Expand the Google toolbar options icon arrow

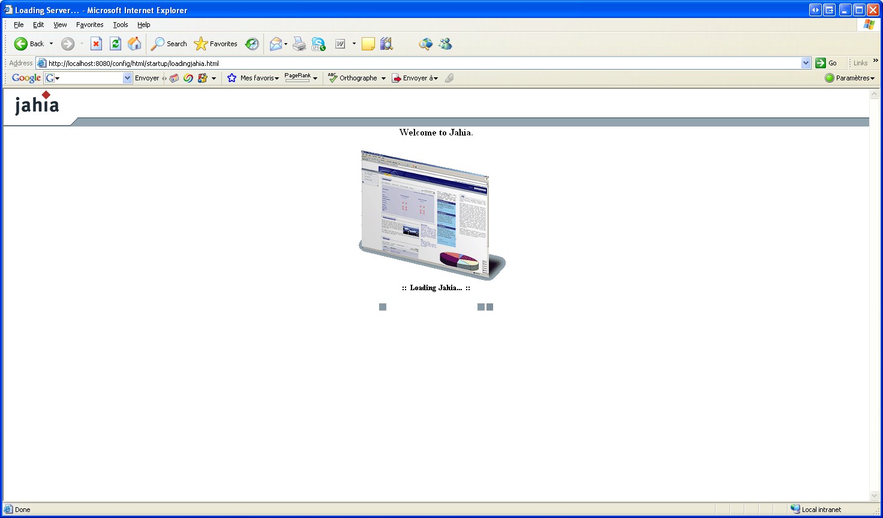coord(214,79)
